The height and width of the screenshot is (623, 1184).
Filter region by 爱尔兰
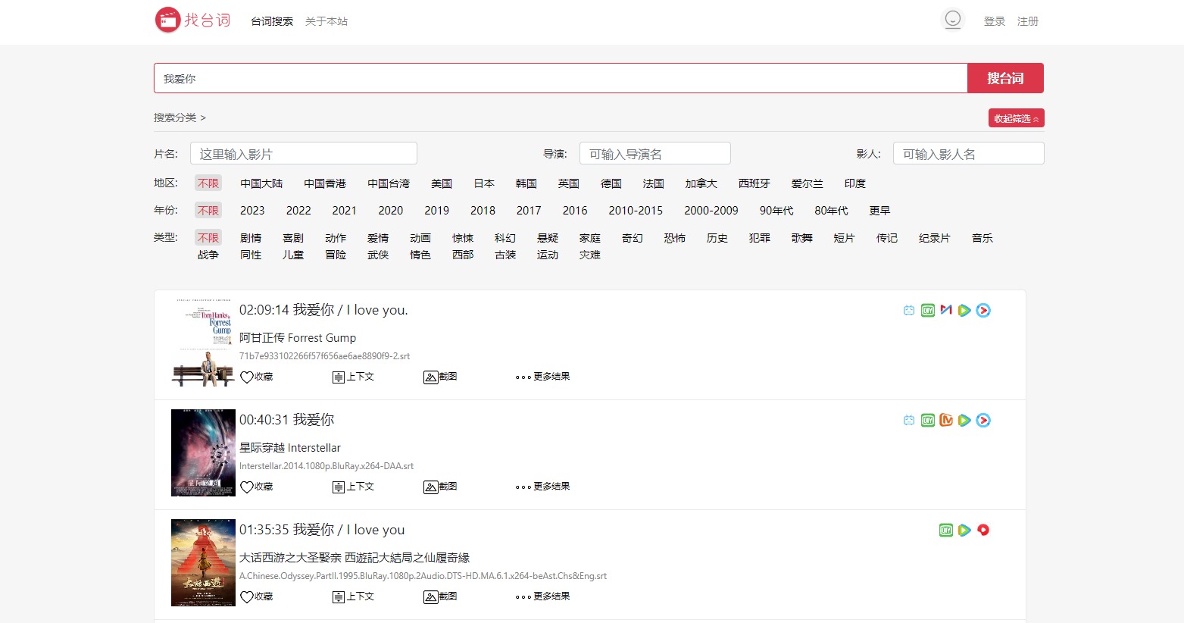[x=807, y=183]
